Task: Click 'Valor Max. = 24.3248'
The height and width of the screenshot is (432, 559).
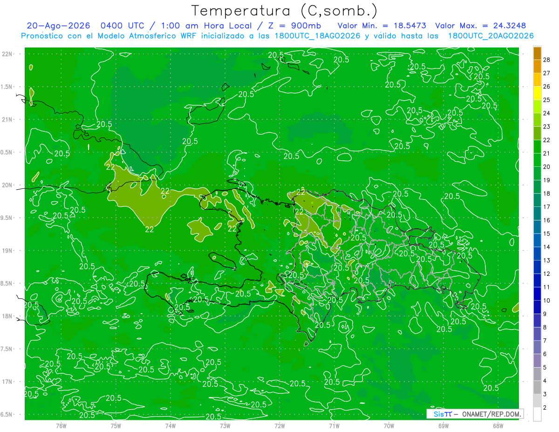Action: pyautogui.click(x=481, y=26)
